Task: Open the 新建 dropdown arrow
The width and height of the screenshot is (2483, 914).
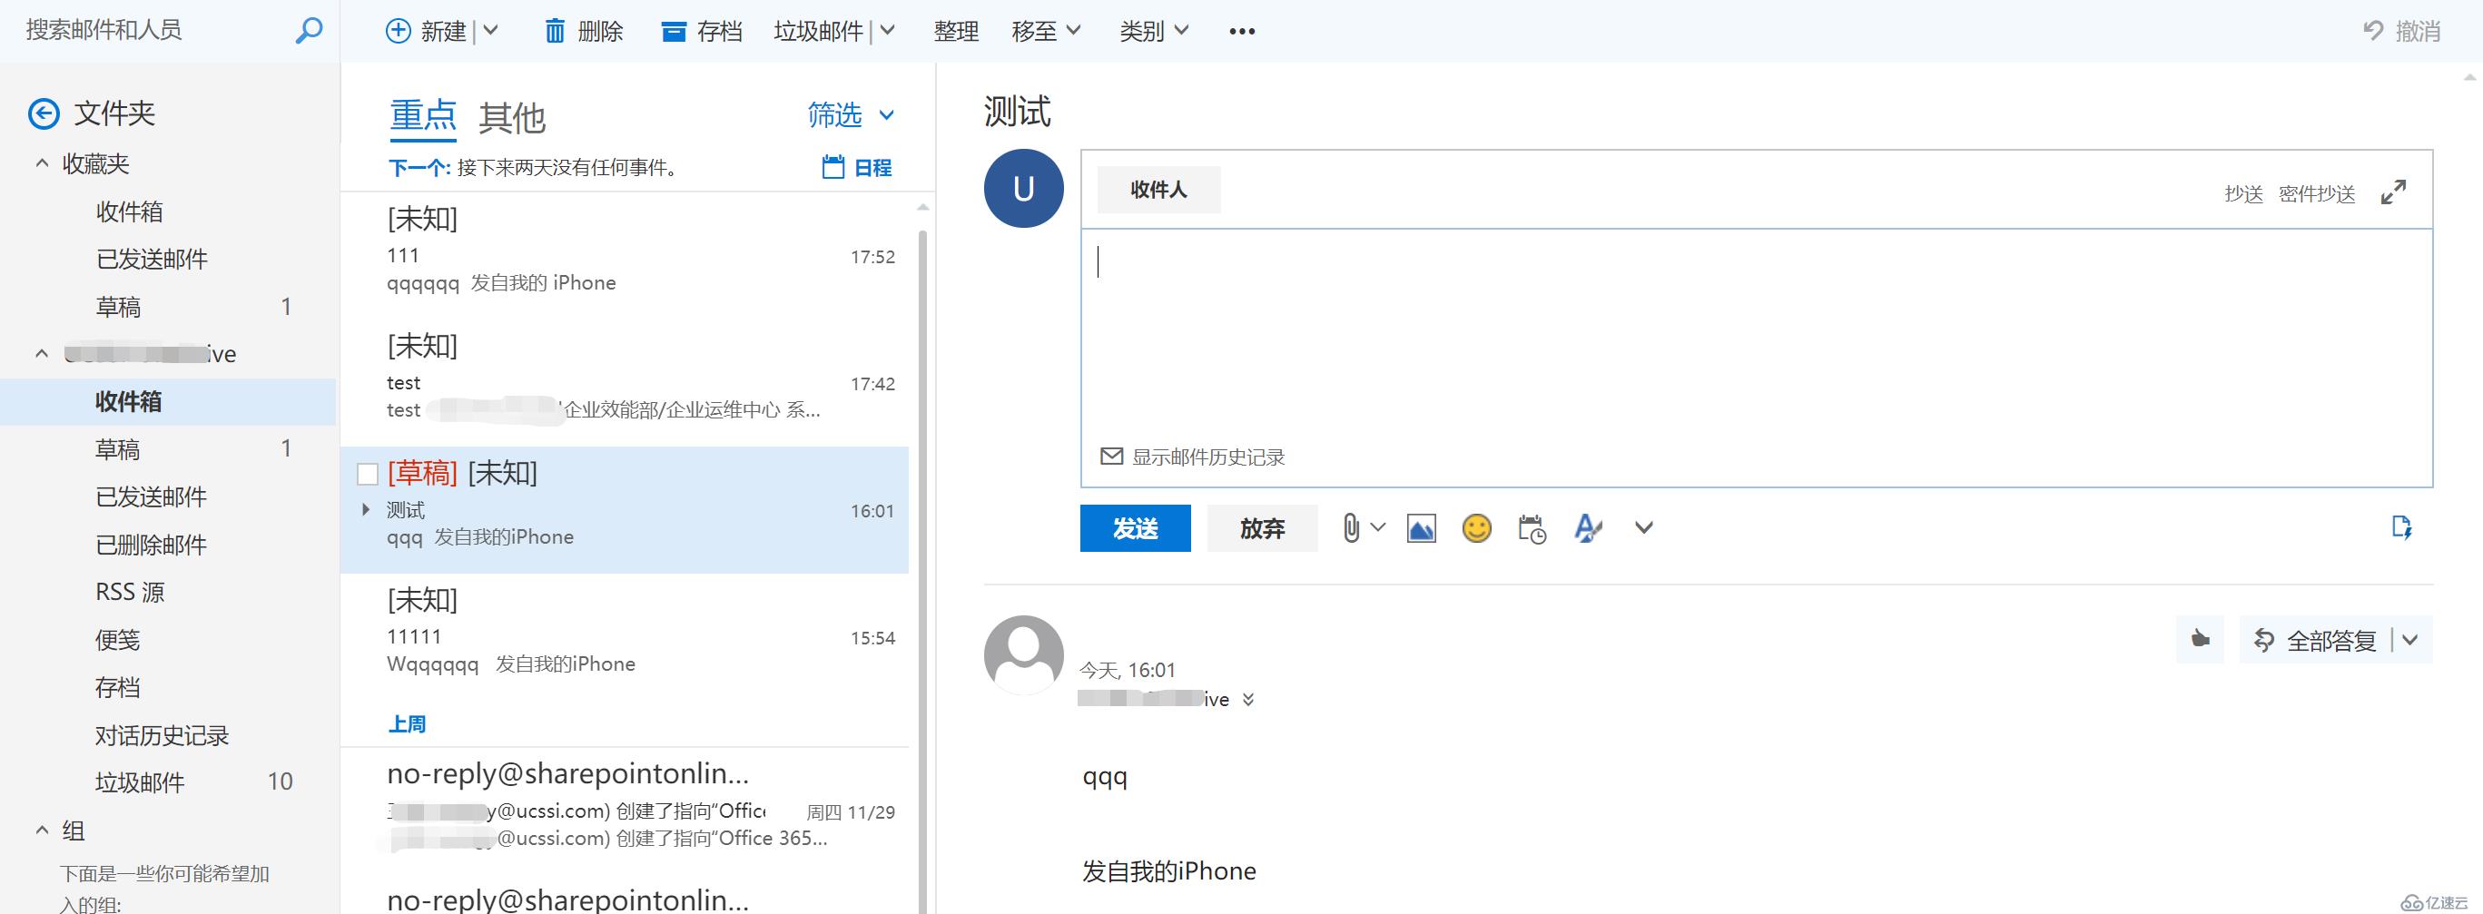Action: [x=490, y=31]
